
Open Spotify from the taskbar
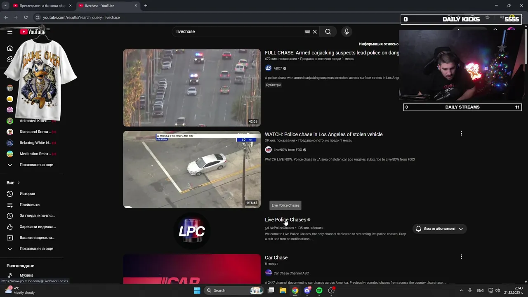[x=319, y=290]
